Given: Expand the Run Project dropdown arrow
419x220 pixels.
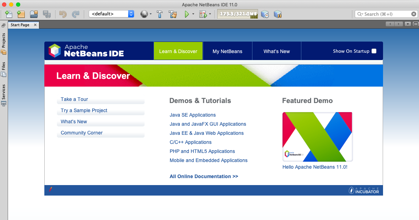Looking at the screenshot, I should coord(193,14).
